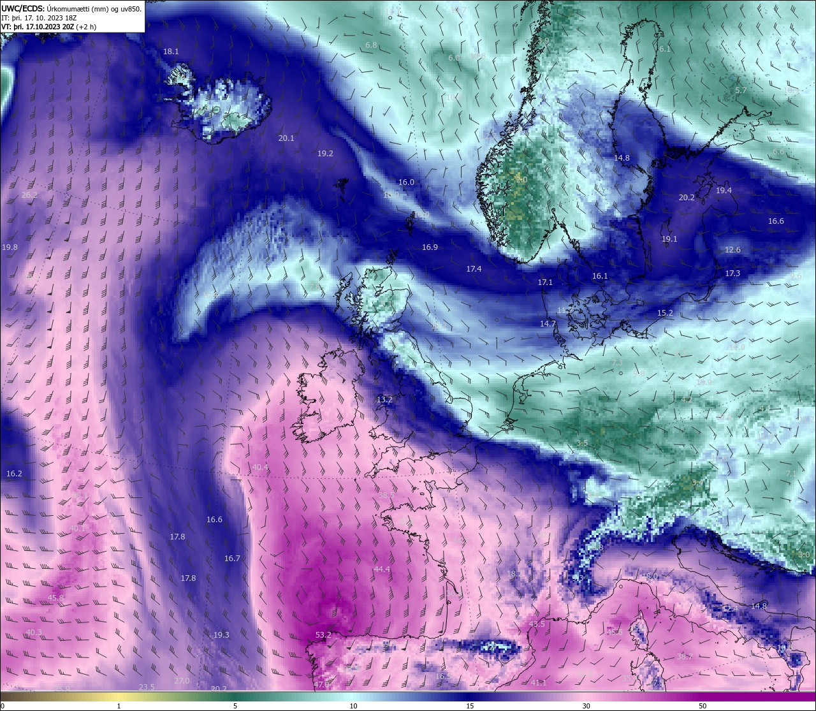The width and height of the screenshot is (816, 711).
Task: Click the 38.7 value on the map
Action: point(685,656)
